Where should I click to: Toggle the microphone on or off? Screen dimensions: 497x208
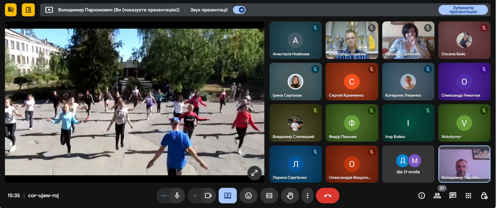click(177, 196)
